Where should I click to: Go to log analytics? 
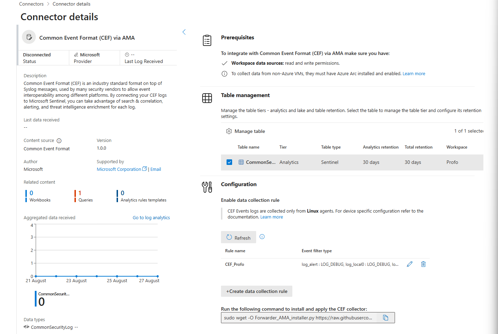pos(151,217)
